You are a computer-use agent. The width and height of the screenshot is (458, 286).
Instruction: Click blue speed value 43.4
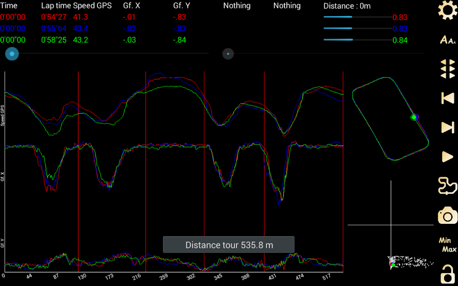[x=81, y=29]
